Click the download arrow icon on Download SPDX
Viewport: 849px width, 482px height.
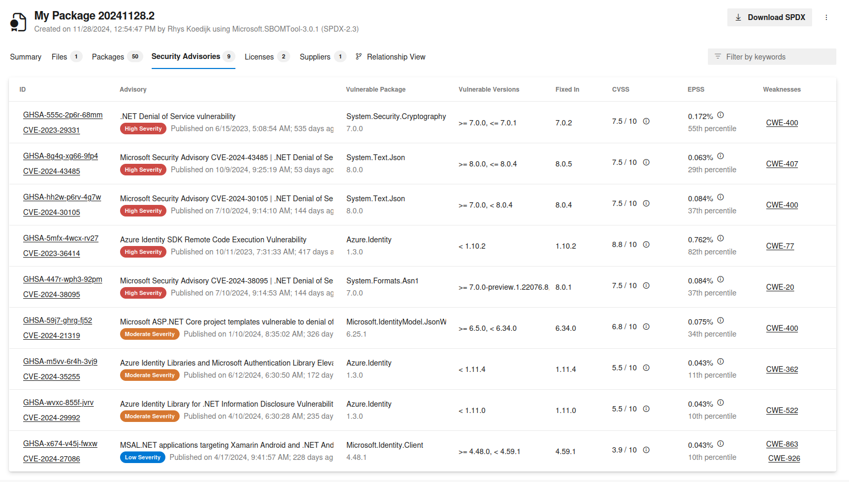pos(738,17)
